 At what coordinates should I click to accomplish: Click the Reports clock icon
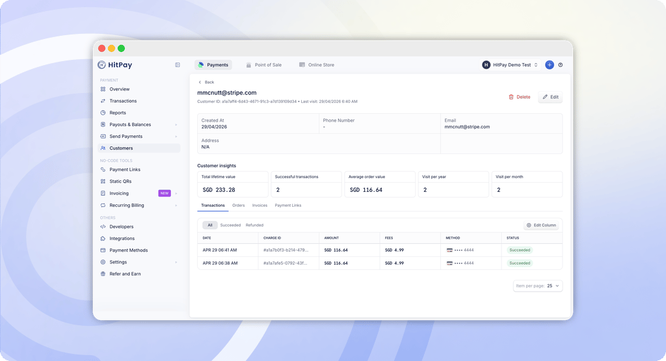103,113
